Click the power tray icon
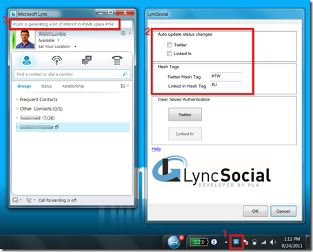The width and height of the screenshot is (313, 252). 254,242
